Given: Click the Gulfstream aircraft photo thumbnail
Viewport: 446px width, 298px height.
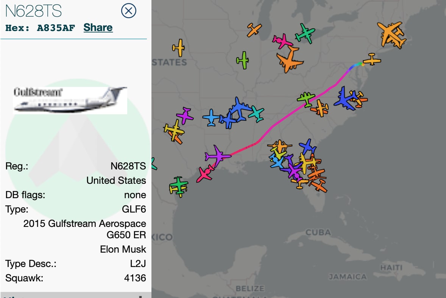Looking at the screenshot, I should 70,101.
